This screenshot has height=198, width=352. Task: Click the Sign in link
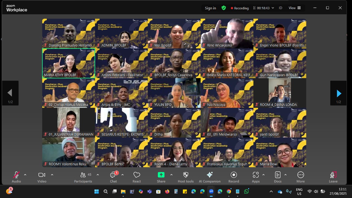pyautogui.click(x=210, y=8)
